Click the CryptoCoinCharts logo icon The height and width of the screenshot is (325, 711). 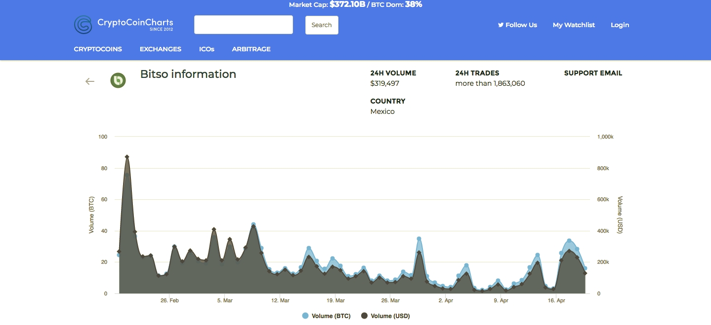pyautogui.click(x=83, y=25)
